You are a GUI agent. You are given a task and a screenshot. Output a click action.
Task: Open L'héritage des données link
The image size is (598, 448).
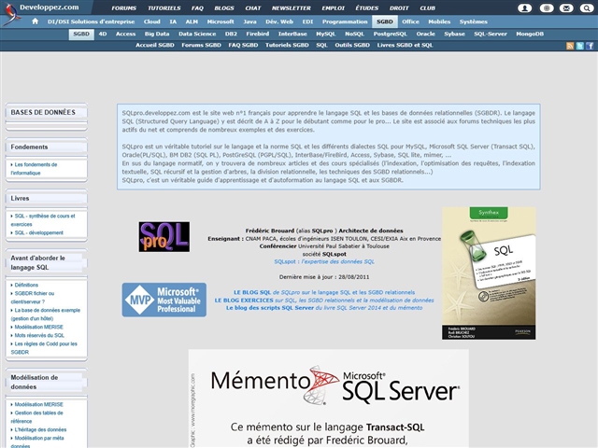point(38,429)
